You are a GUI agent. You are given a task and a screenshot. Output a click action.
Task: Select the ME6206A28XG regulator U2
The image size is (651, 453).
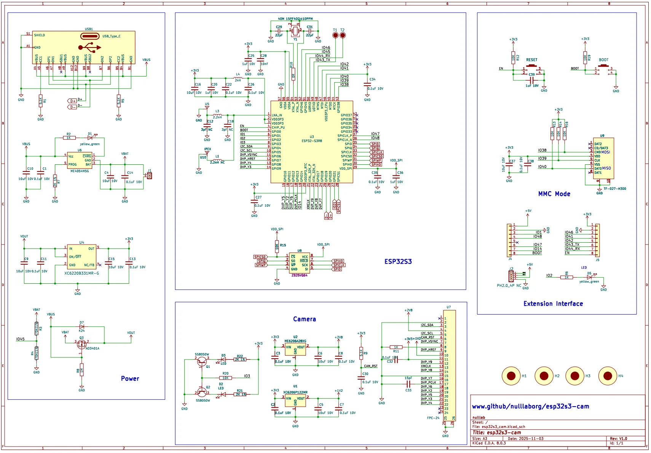(295, 350)
